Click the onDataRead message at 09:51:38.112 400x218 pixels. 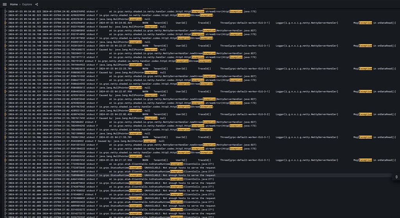375,160
